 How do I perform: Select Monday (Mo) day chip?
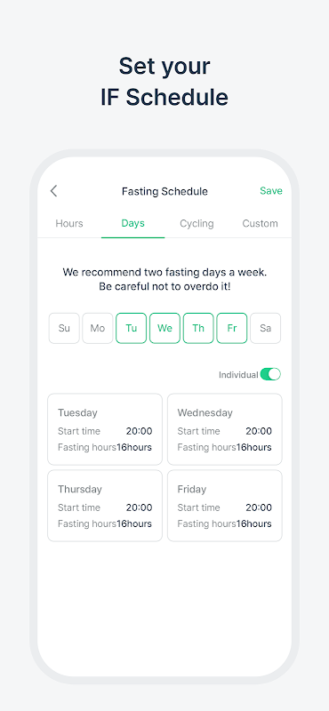[98, 328]
